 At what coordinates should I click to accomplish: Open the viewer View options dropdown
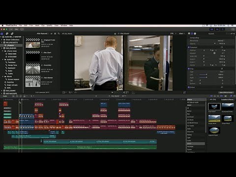click(x=181, y=33)
